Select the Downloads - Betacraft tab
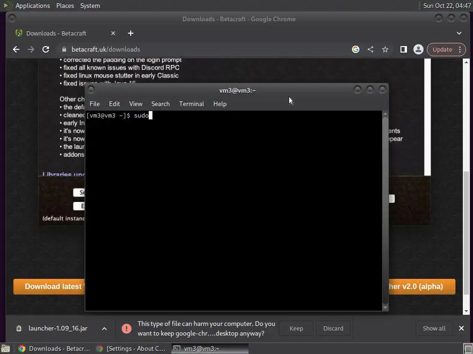 [x=56, y=33]
